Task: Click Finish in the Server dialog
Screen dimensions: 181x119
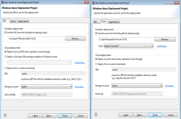Action: pos(155,115)
